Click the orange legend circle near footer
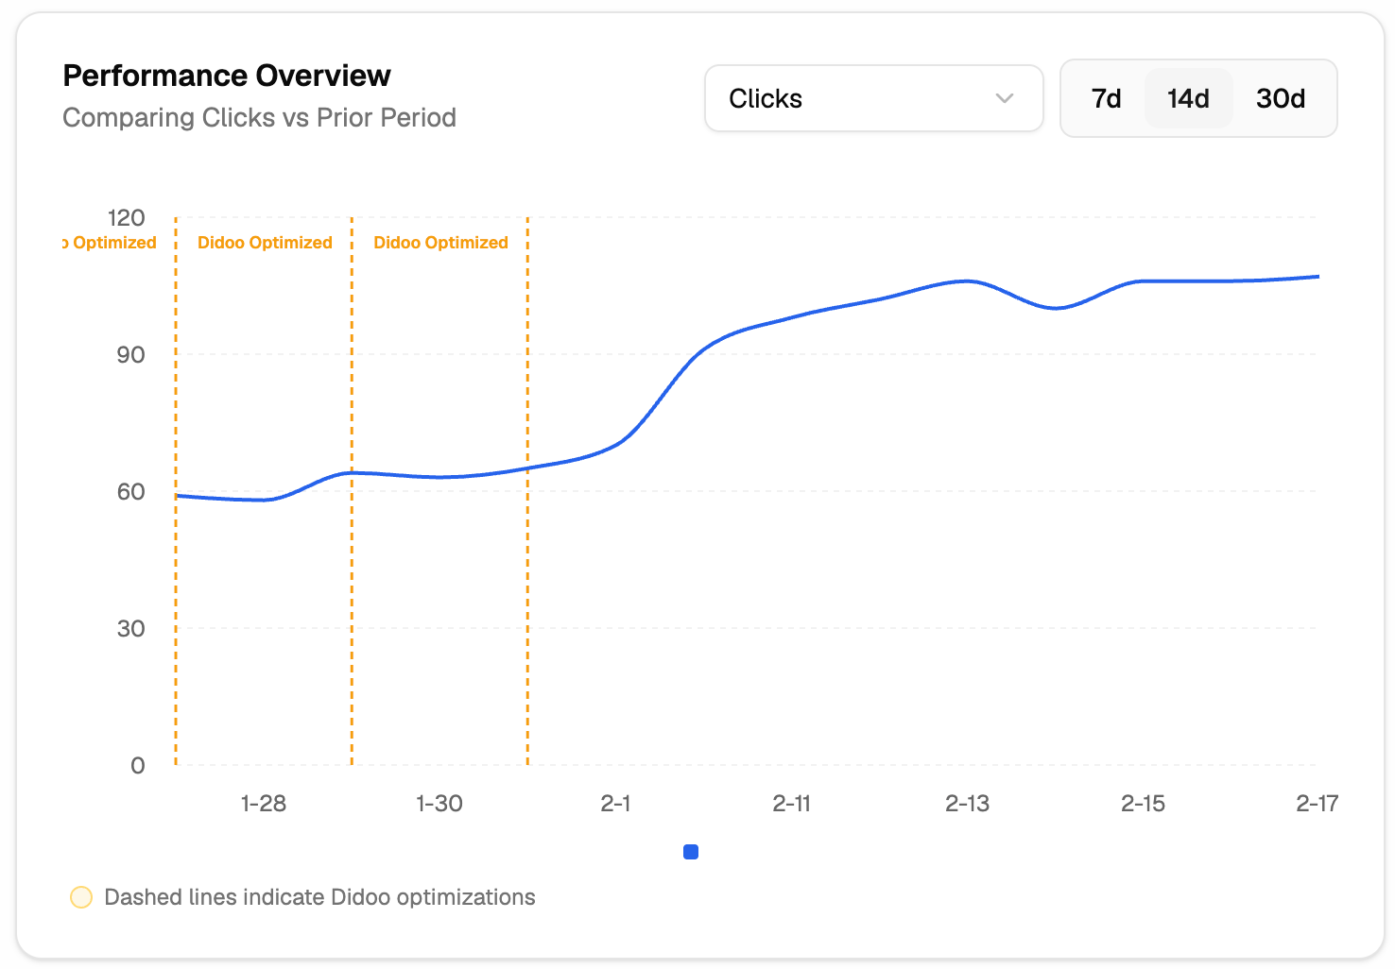The height and width of the screenshot is (969, 1395). 81,897
